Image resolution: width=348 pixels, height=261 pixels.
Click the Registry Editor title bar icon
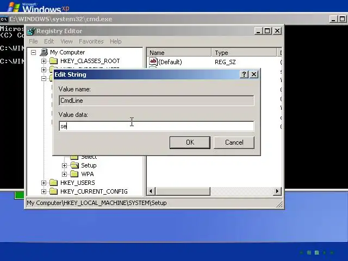pos(31,31)
